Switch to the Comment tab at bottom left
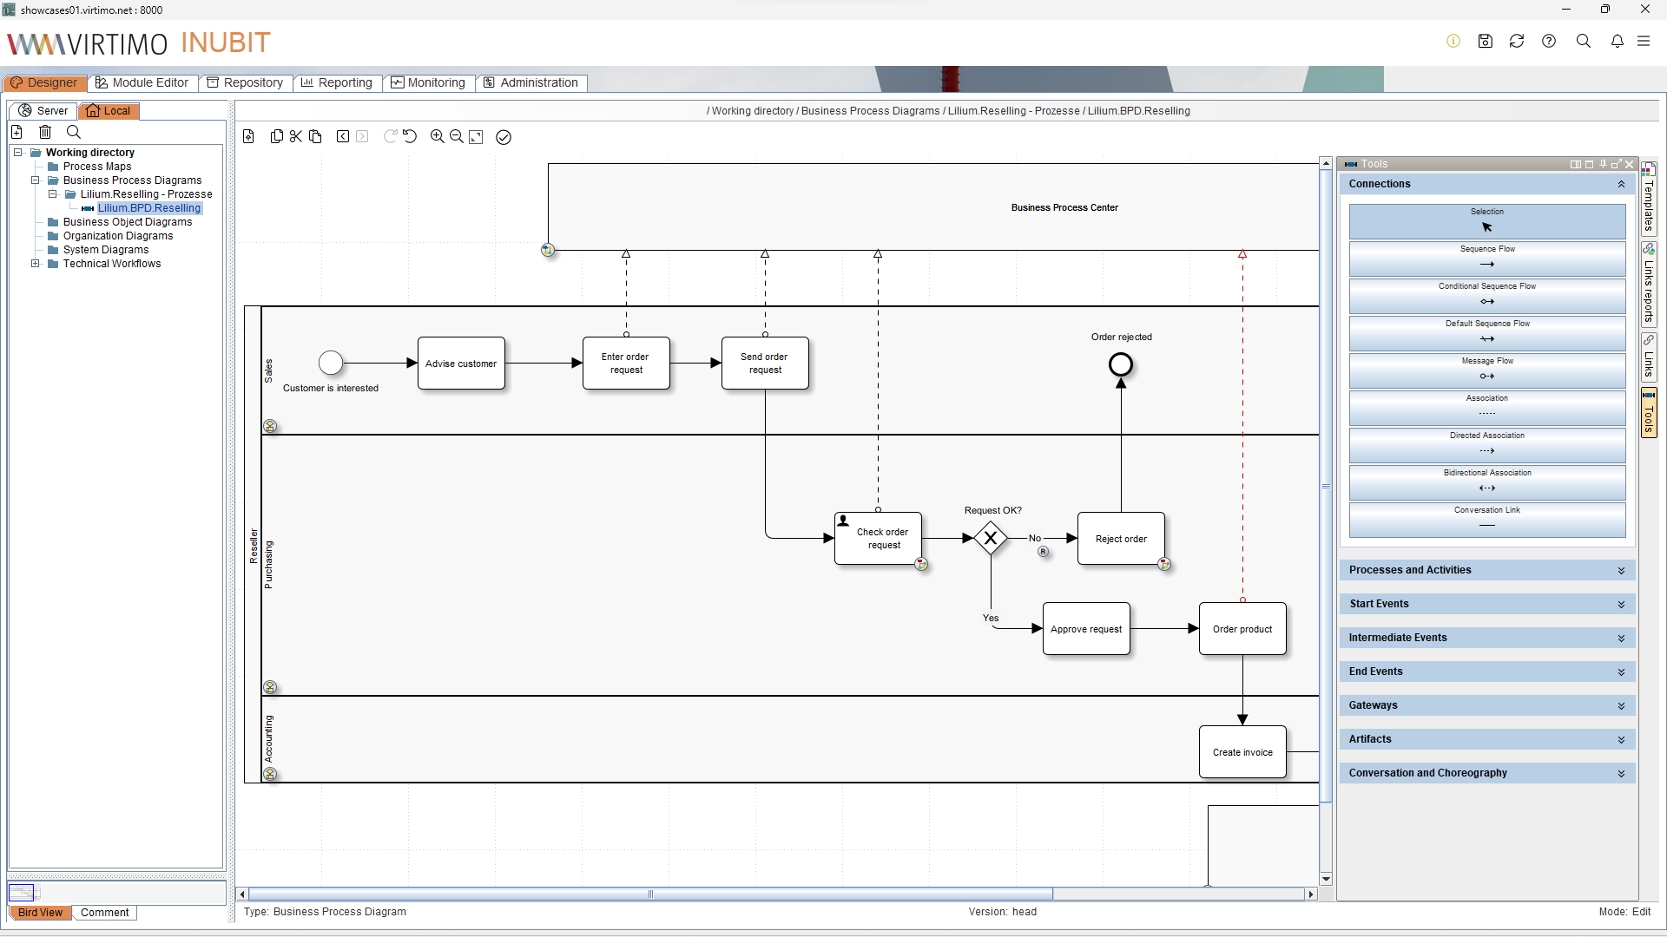This screenshot has height=937, width=1667. tap(104, 912)
